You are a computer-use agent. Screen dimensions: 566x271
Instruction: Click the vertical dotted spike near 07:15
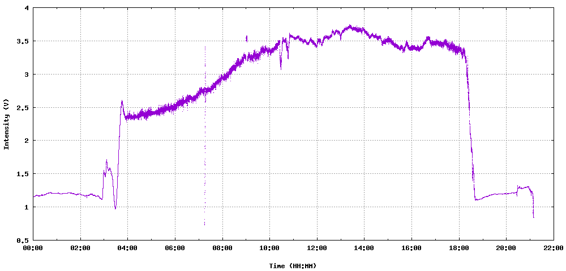[x=205, y=137]
